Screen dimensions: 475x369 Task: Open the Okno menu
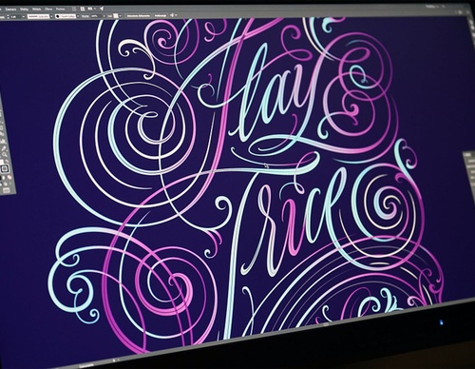(x=48, y=10)
